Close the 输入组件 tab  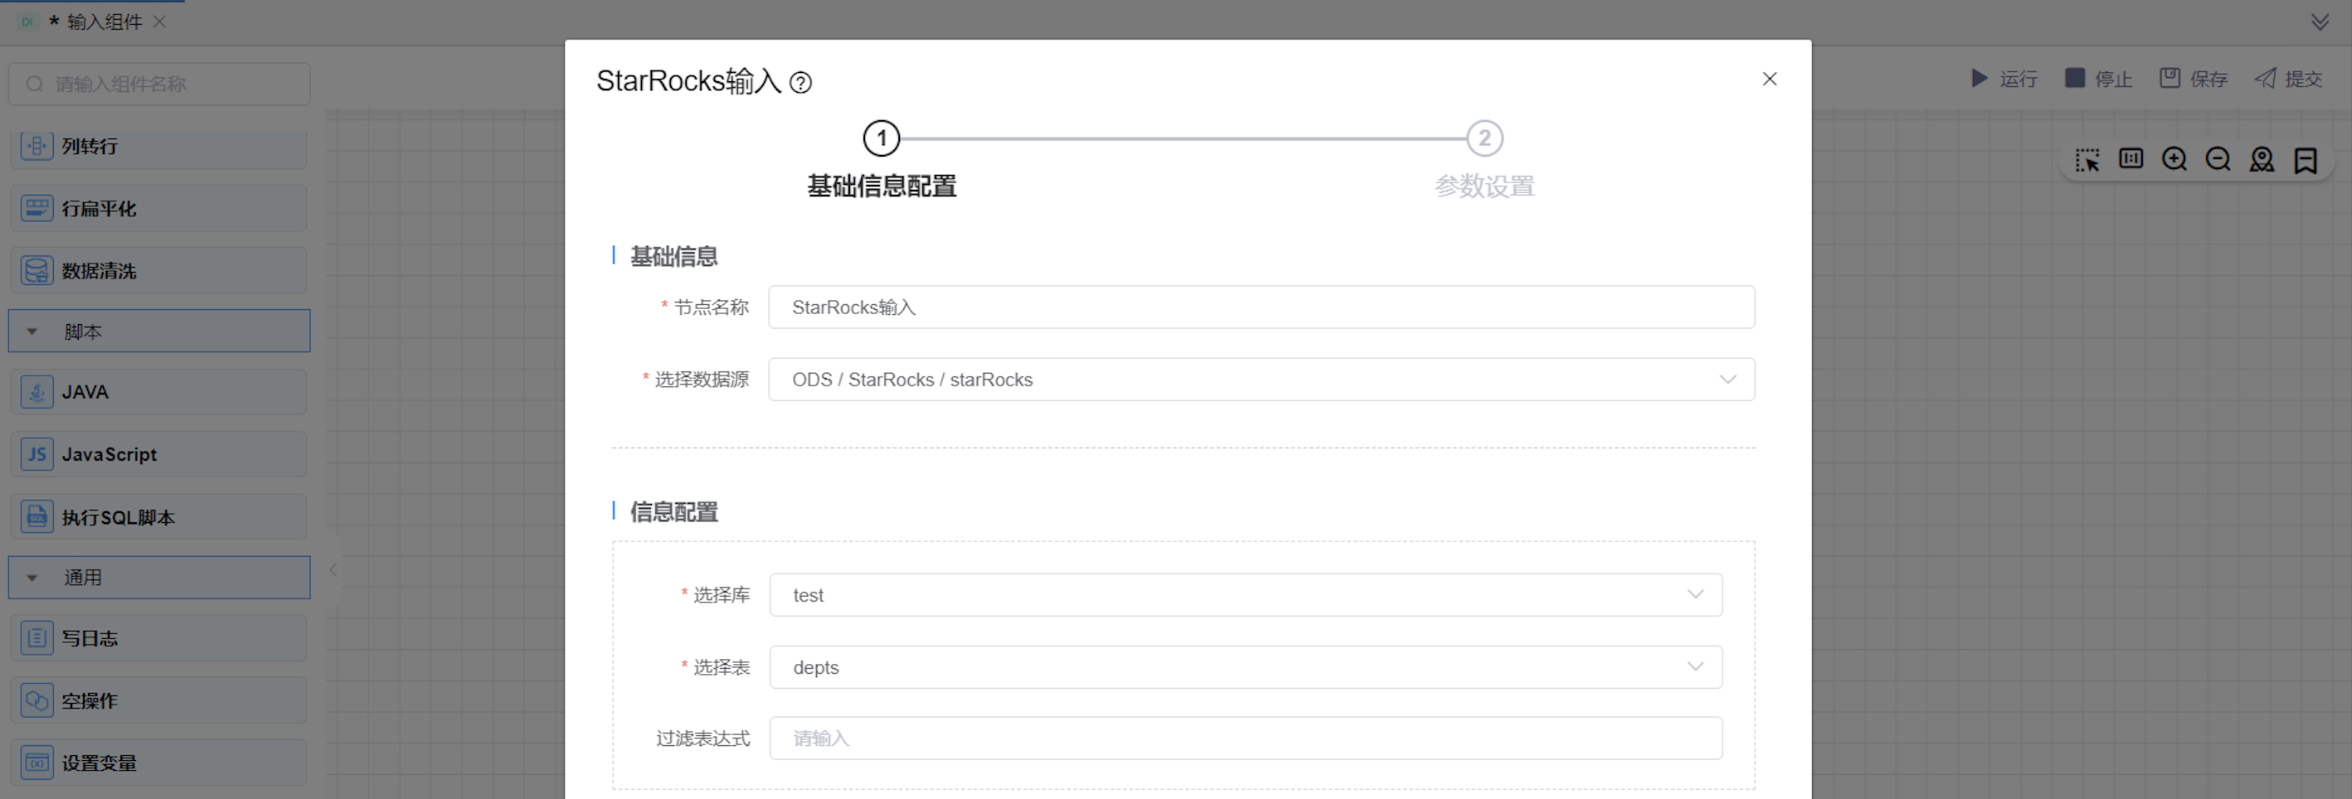pyautogui.click(x=160, y=22)
